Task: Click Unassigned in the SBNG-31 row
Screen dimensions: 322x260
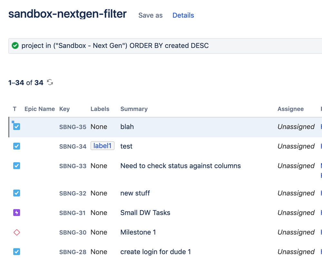Action: click(x=296, y=213)
